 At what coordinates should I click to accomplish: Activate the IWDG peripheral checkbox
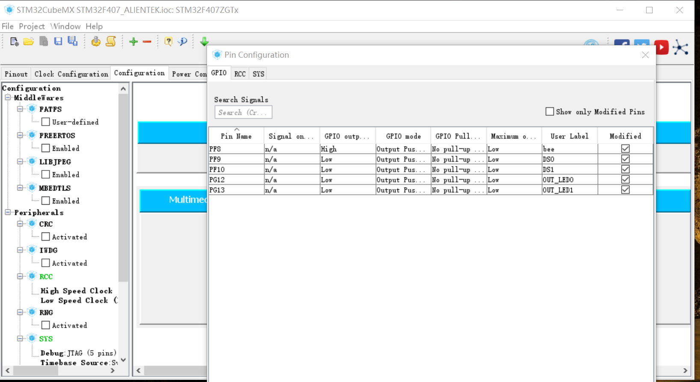(x=46, y=263)
